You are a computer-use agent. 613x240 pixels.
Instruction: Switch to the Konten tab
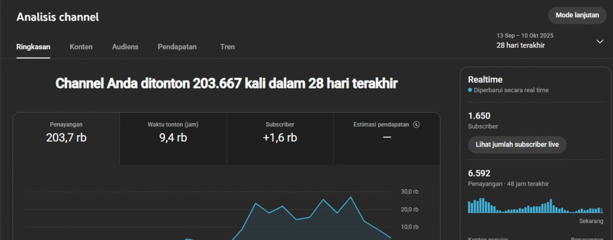click(x=81, y=47)
